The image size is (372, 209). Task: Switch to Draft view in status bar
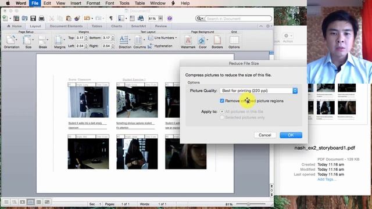pos(6,202)
